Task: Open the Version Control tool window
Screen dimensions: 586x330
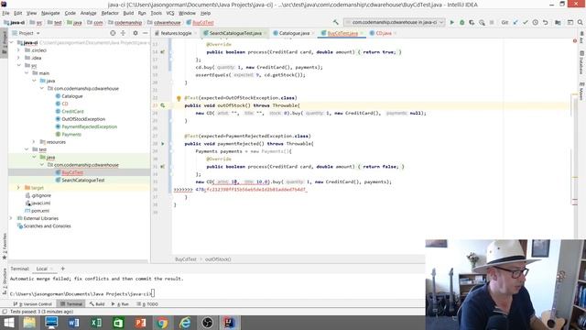Action: coord(33,304)
